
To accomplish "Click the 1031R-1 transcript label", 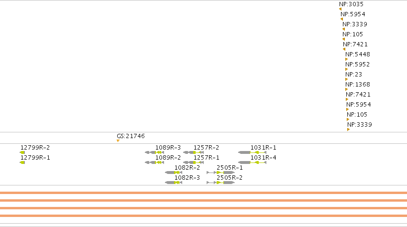I will (x=263, y=148).
